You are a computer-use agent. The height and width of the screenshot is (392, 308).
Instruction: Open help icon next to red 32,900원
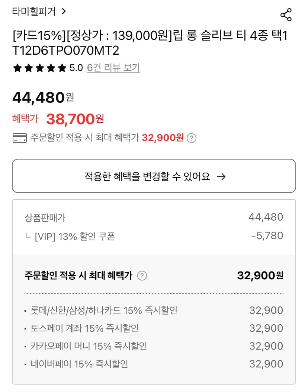(191, 138)
